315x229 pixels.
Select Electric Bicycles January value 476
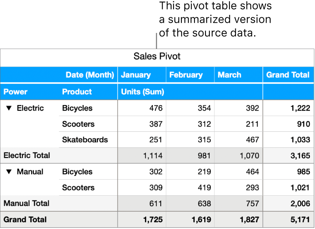[x=156, y=108]
